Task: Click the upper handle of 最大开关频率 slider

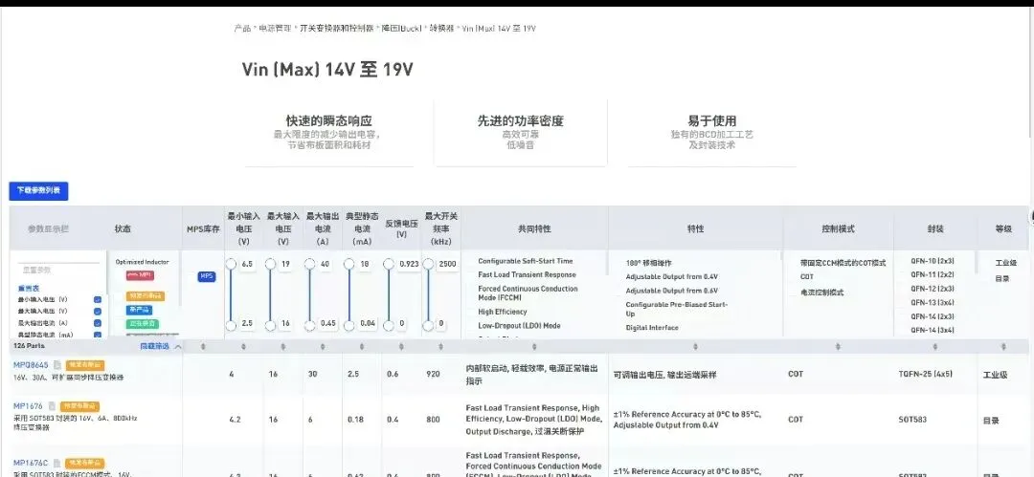Action: click(x=429, y=264)
